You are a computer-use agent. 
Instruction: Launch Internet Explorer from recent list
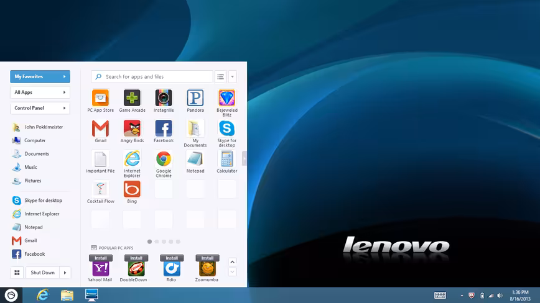[36, 214]
